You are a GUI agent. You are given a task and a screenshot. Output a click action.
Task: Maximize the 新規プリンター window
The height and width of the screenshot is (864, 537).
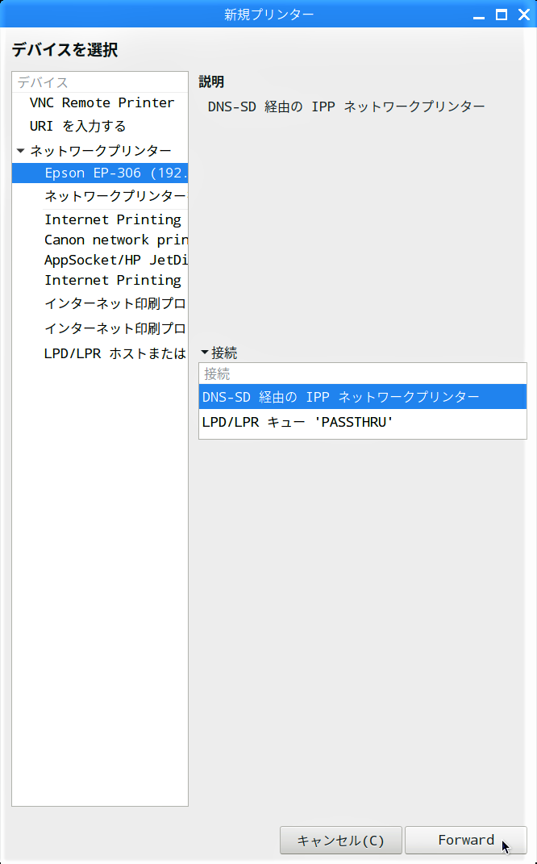(502, 15)
